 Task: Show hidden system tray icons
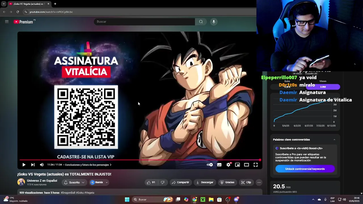[313, 199]
